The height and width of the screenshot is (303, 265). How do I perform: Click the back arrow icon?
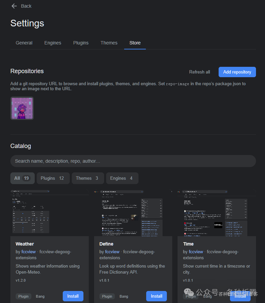coord(14,6)
